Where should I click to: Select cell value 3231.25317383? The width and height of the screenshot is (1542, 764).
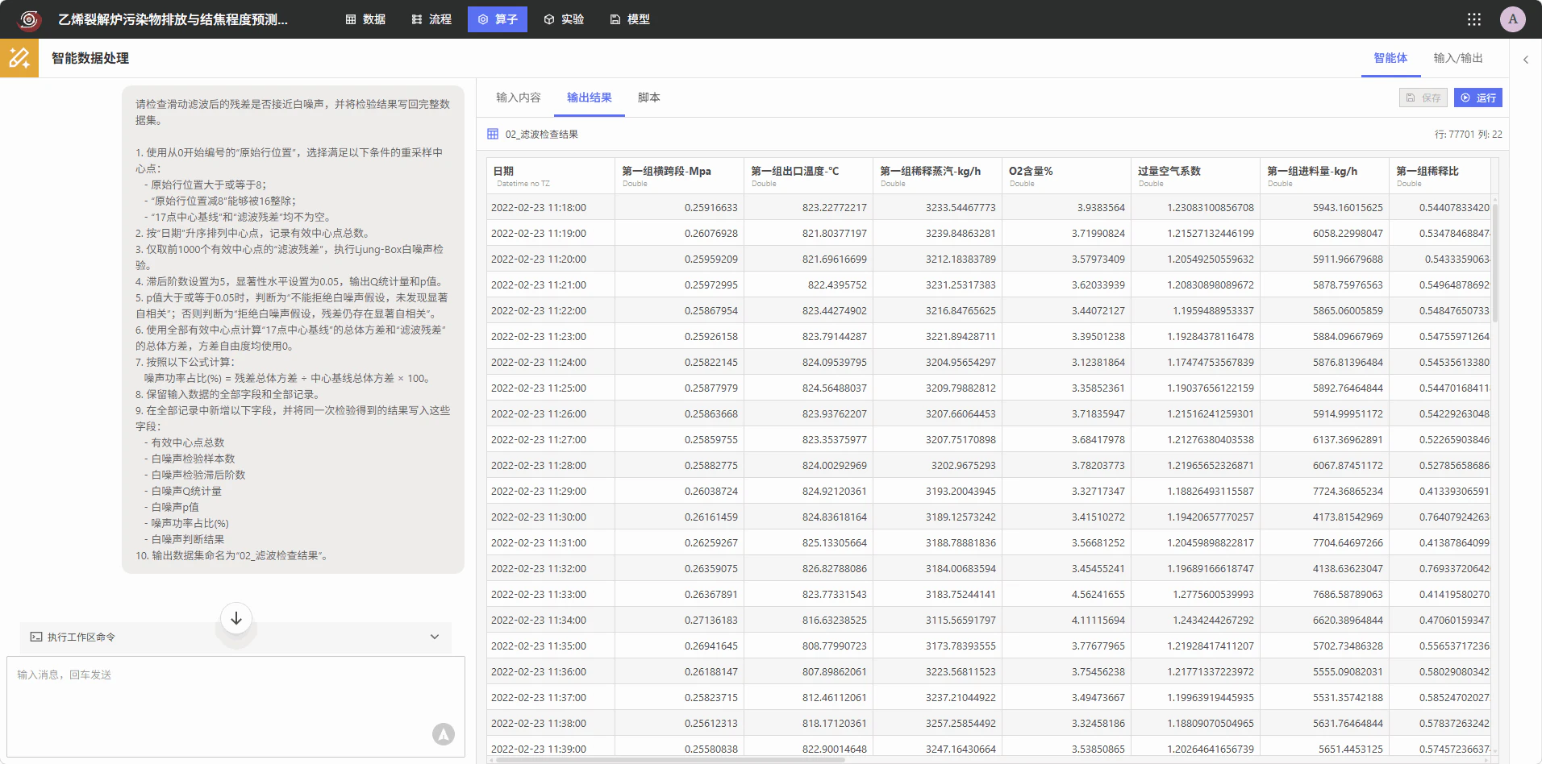937,284
